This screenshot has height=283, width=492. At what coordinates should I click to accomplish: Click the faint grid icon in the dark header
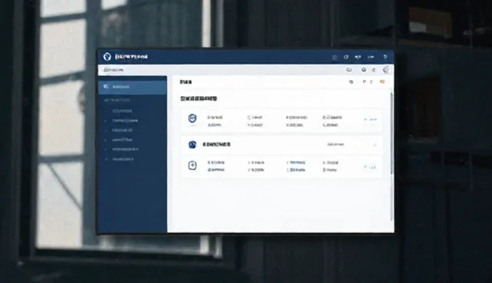coord(335,57)
